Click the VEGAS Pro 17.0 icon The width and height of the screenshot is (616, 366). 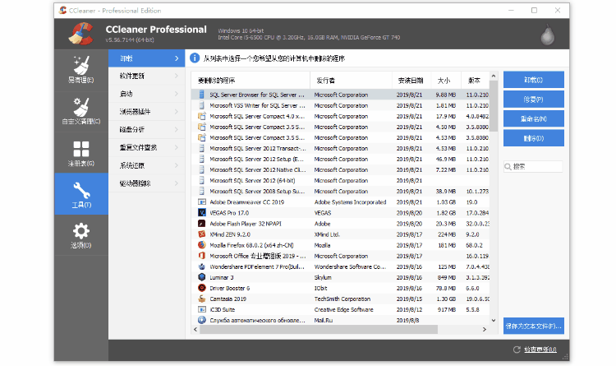coord(201,212)
